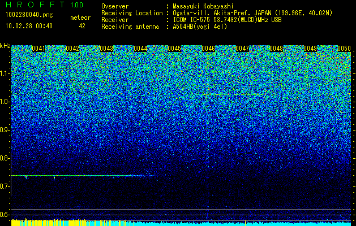Click the 0044 time marker
The image size is (356, 226).
[140, 49]
